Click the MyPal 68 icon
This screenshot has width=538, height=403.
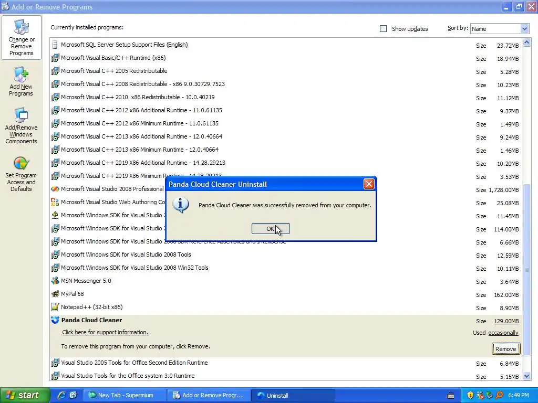(55, 294)
